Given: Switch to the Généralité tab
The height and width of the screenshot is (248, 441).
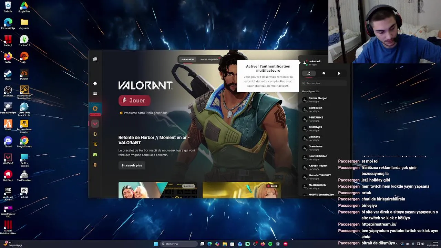Looking at the screenshot, I should coord(187,59).
